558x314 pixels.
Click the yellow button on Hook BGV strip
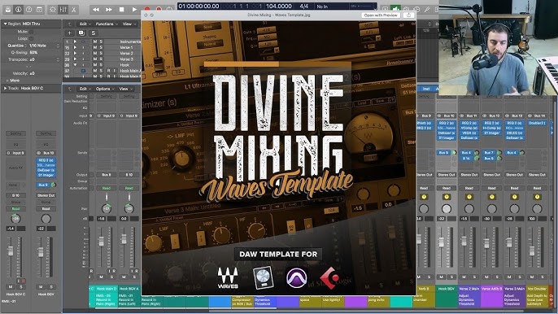pos(447,197)
